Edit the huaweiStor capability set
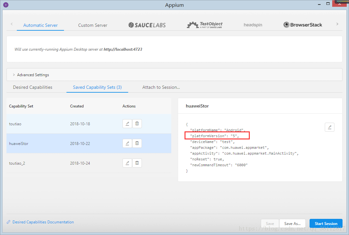 pyautogui.click(x=127, y=143)
